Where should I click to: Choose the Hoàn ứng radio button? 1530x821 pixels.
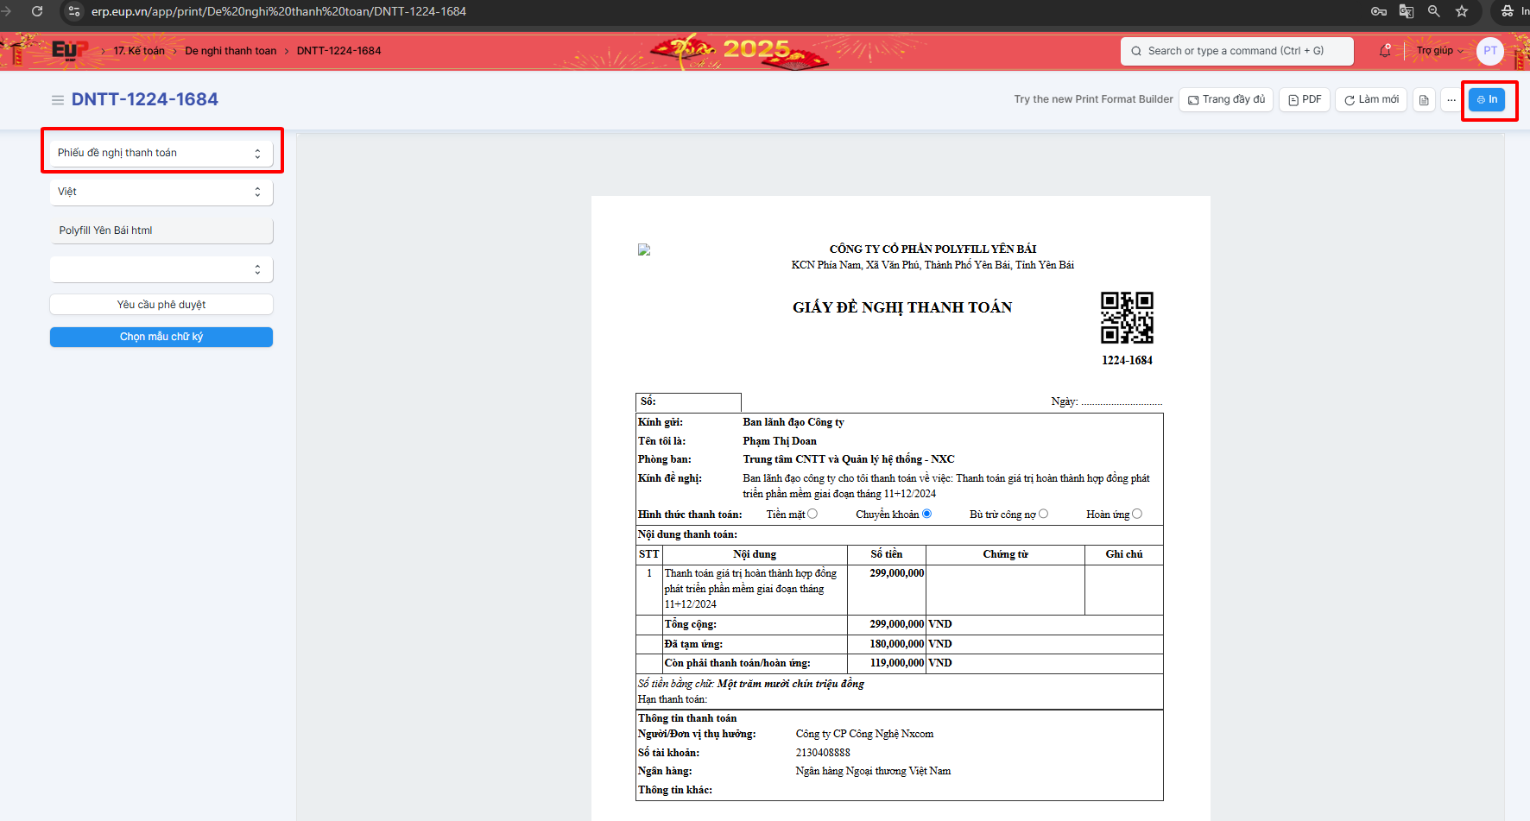click(x=1137, y=514)
